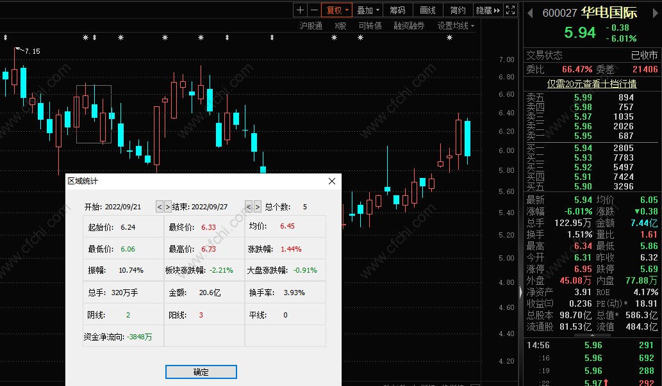Toggle the 沪股通 indicator
The image size is (662, 386).
click(311, 26)
